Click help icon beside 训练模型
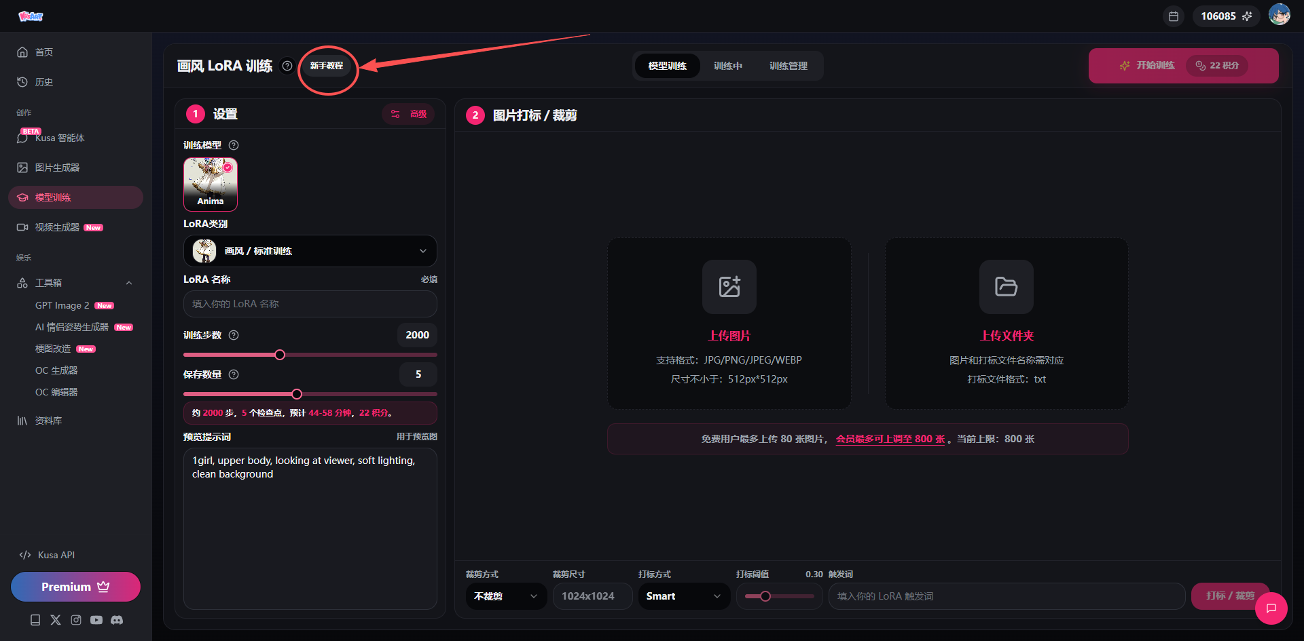 [x=234, y=145]
